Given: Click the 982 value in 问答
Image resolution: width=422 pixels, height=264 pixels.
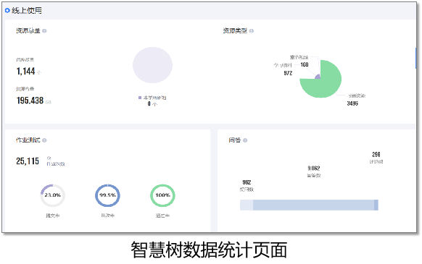Looking at the screenshot, I should (247, 182).
